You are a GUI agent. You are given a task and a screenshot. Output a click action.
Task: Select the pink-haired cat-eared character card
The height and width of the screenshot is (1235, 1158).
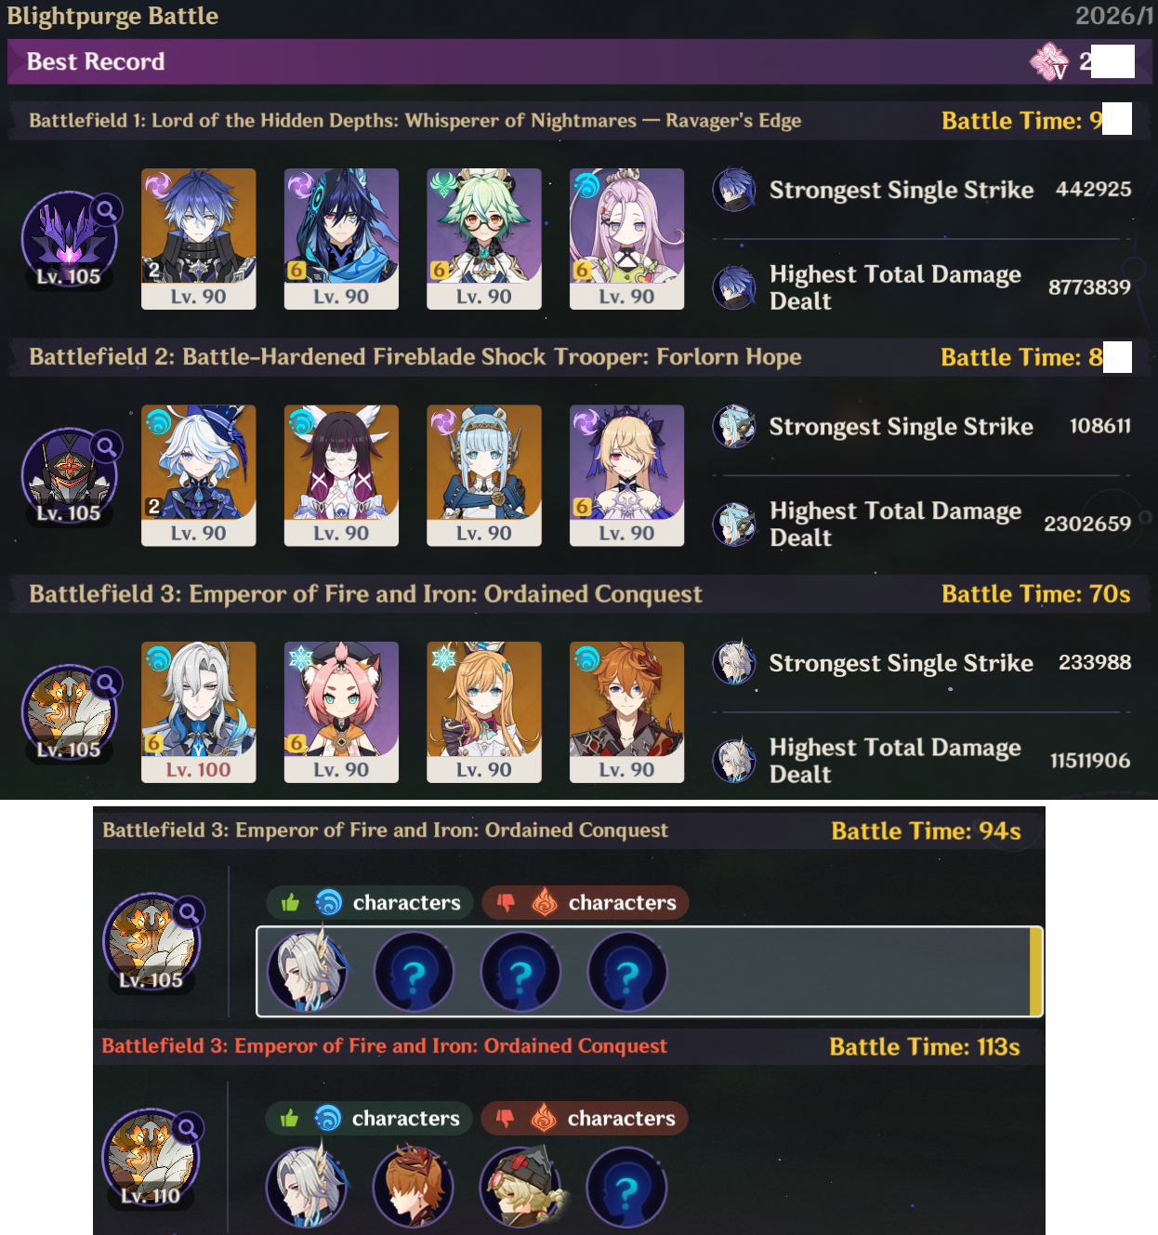[x=341, y=712]
